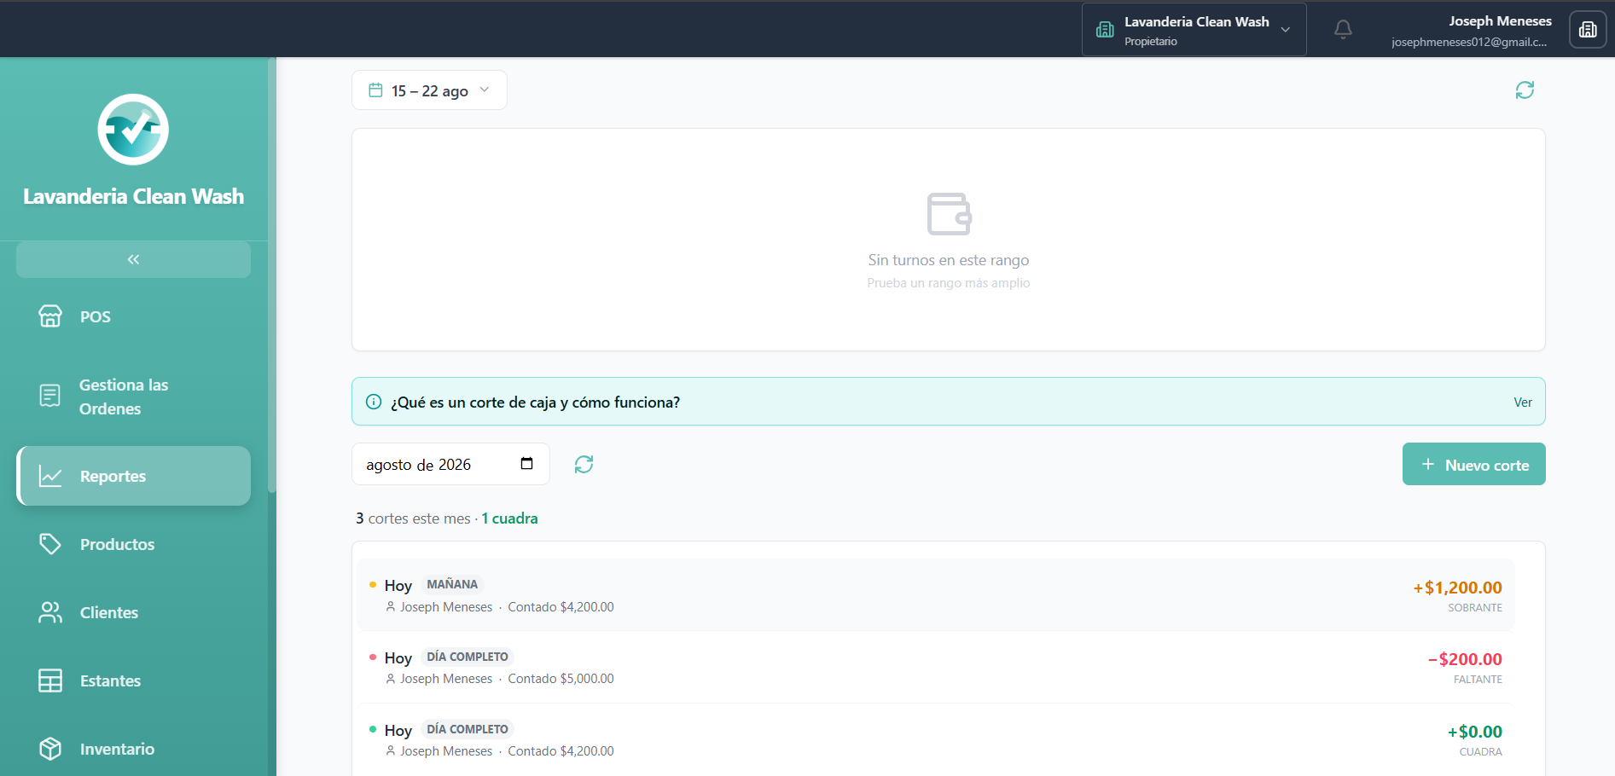
Task: Click the Lavanderia Clean Wash circular logo
Action: pos(133,130)
